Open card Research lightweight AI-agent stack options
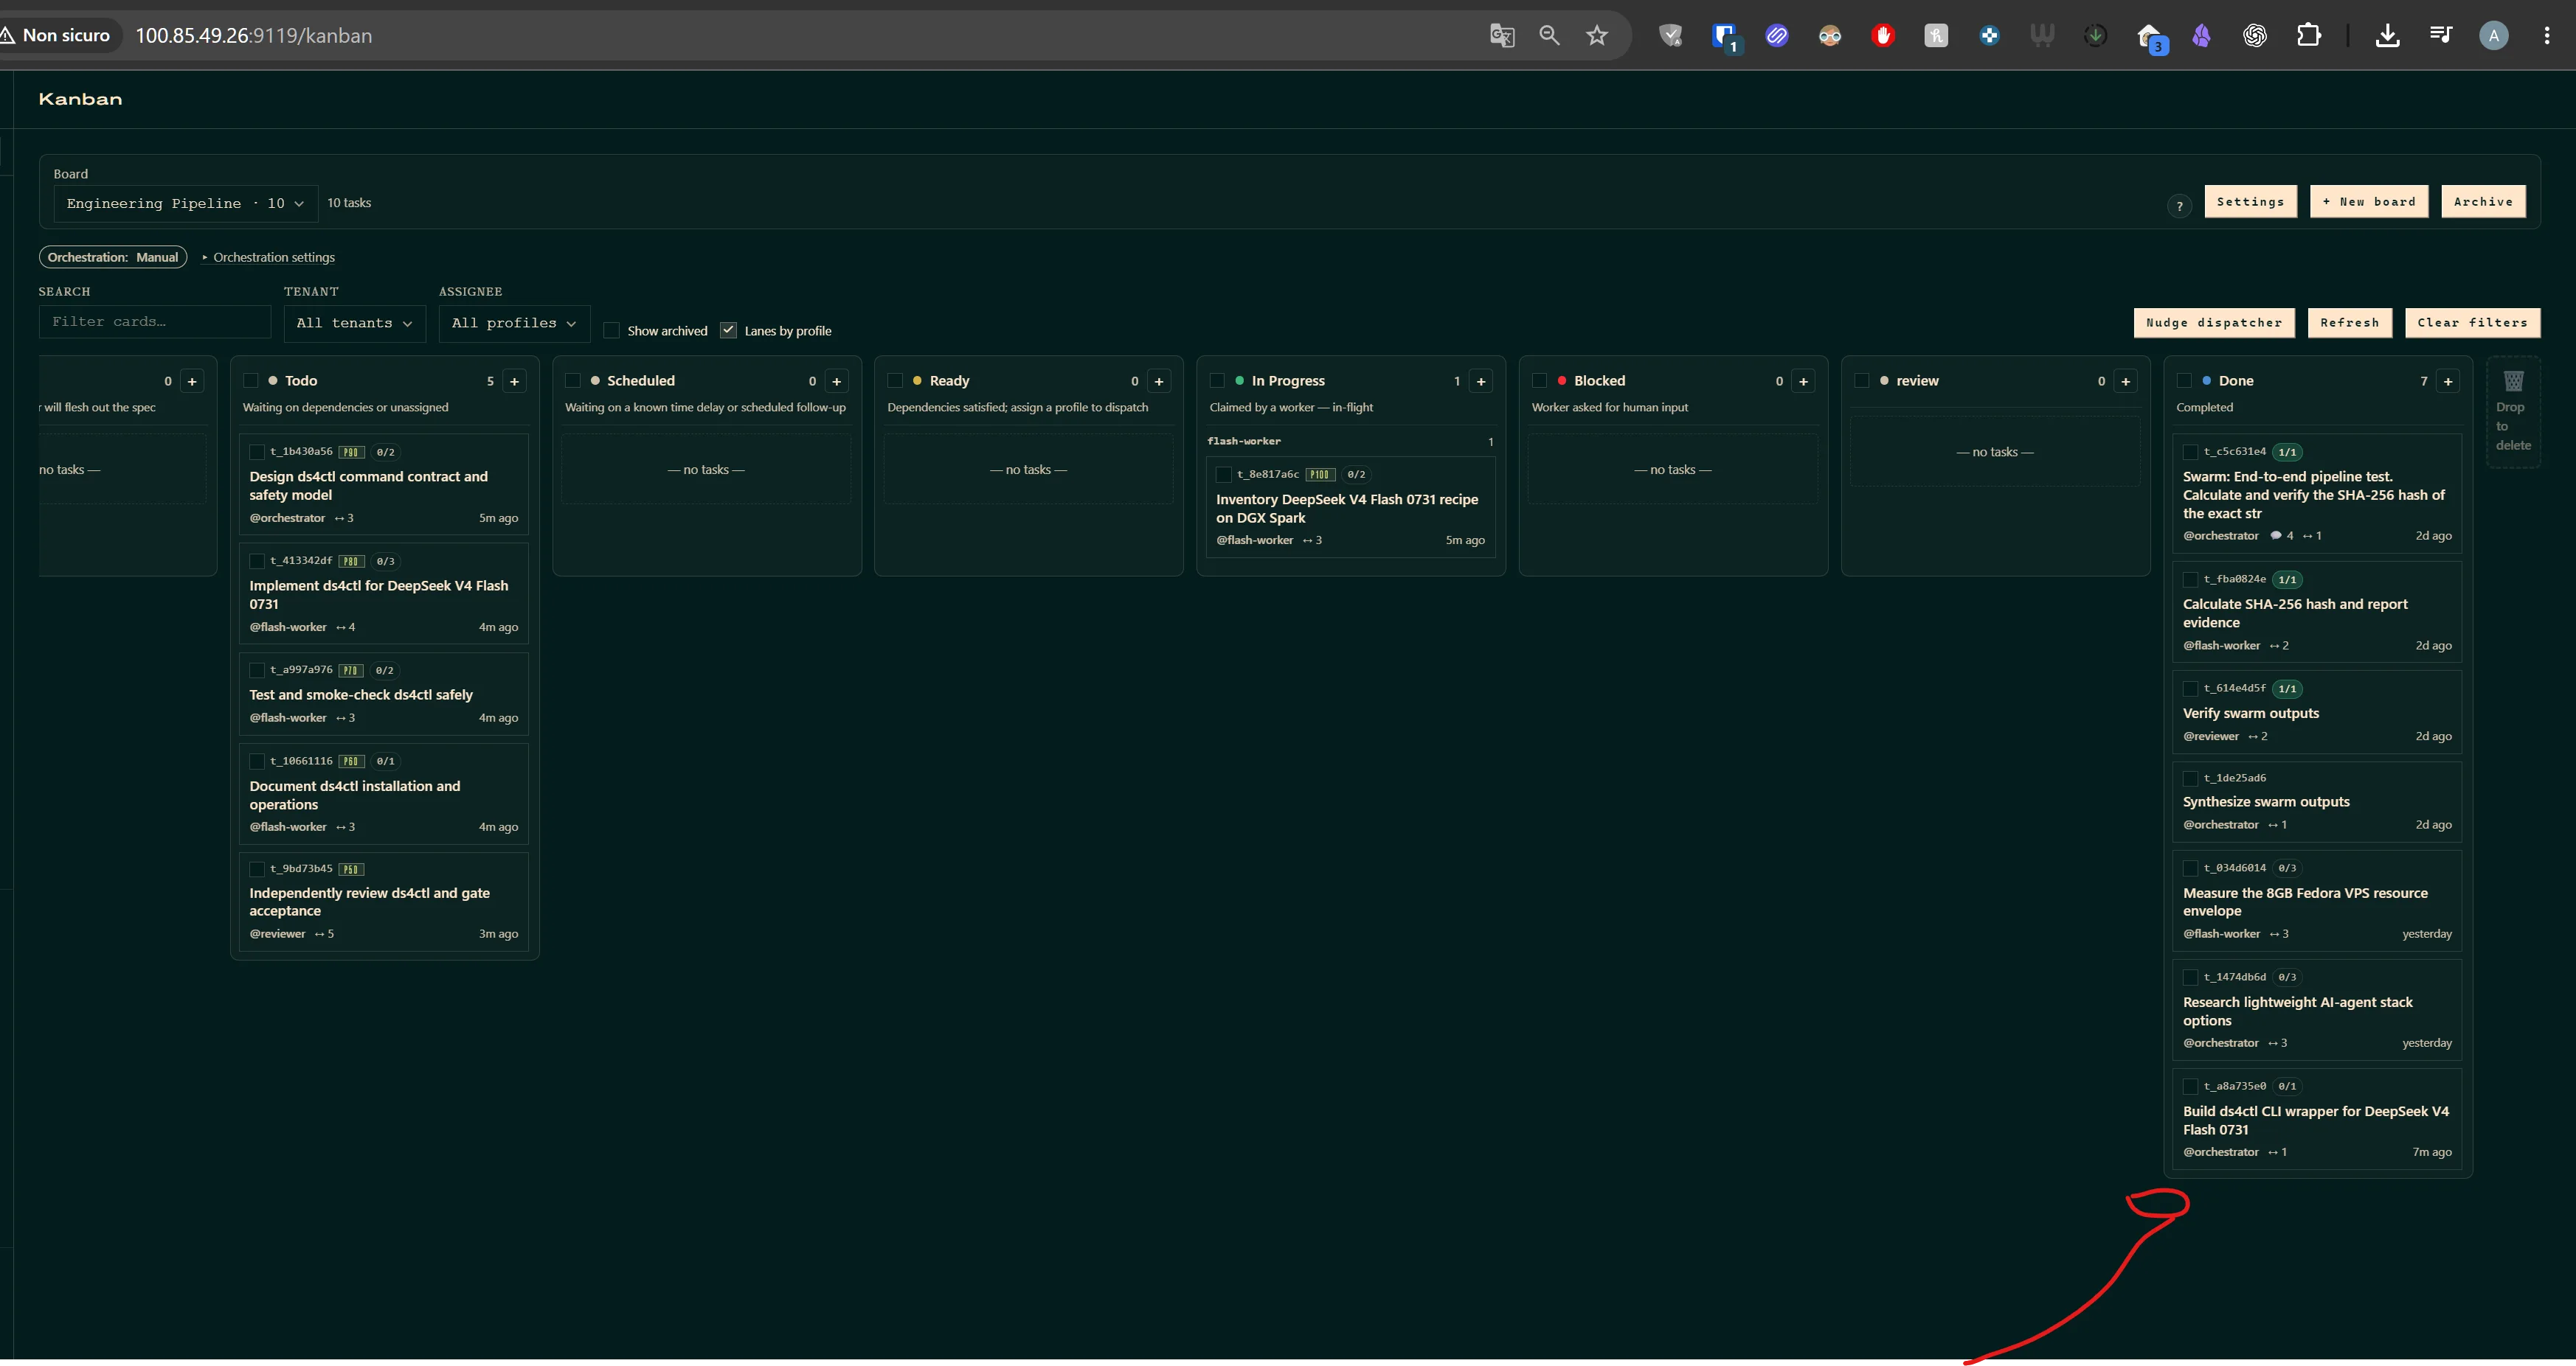 point(2317,1010)
